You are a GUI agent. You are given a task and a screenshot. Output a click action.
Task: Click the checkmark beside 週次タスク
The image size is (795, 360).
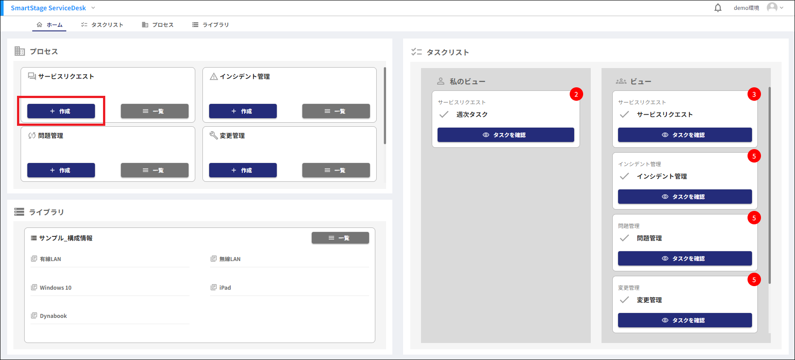pyautogui.click(x=444, y=115)
